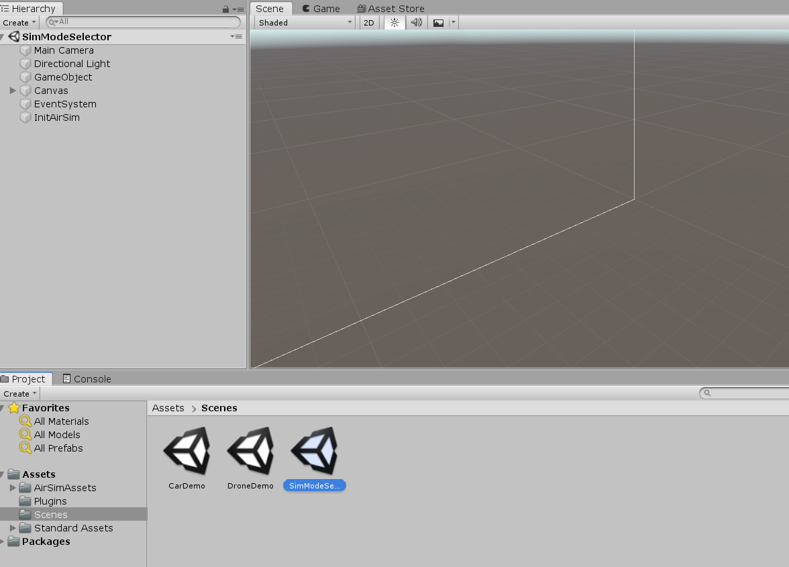Select the CarDemo scene thumbnail

[187, 450]
